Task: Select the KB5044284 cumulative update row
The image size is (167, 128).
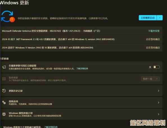Action: (x=81, y=47)
